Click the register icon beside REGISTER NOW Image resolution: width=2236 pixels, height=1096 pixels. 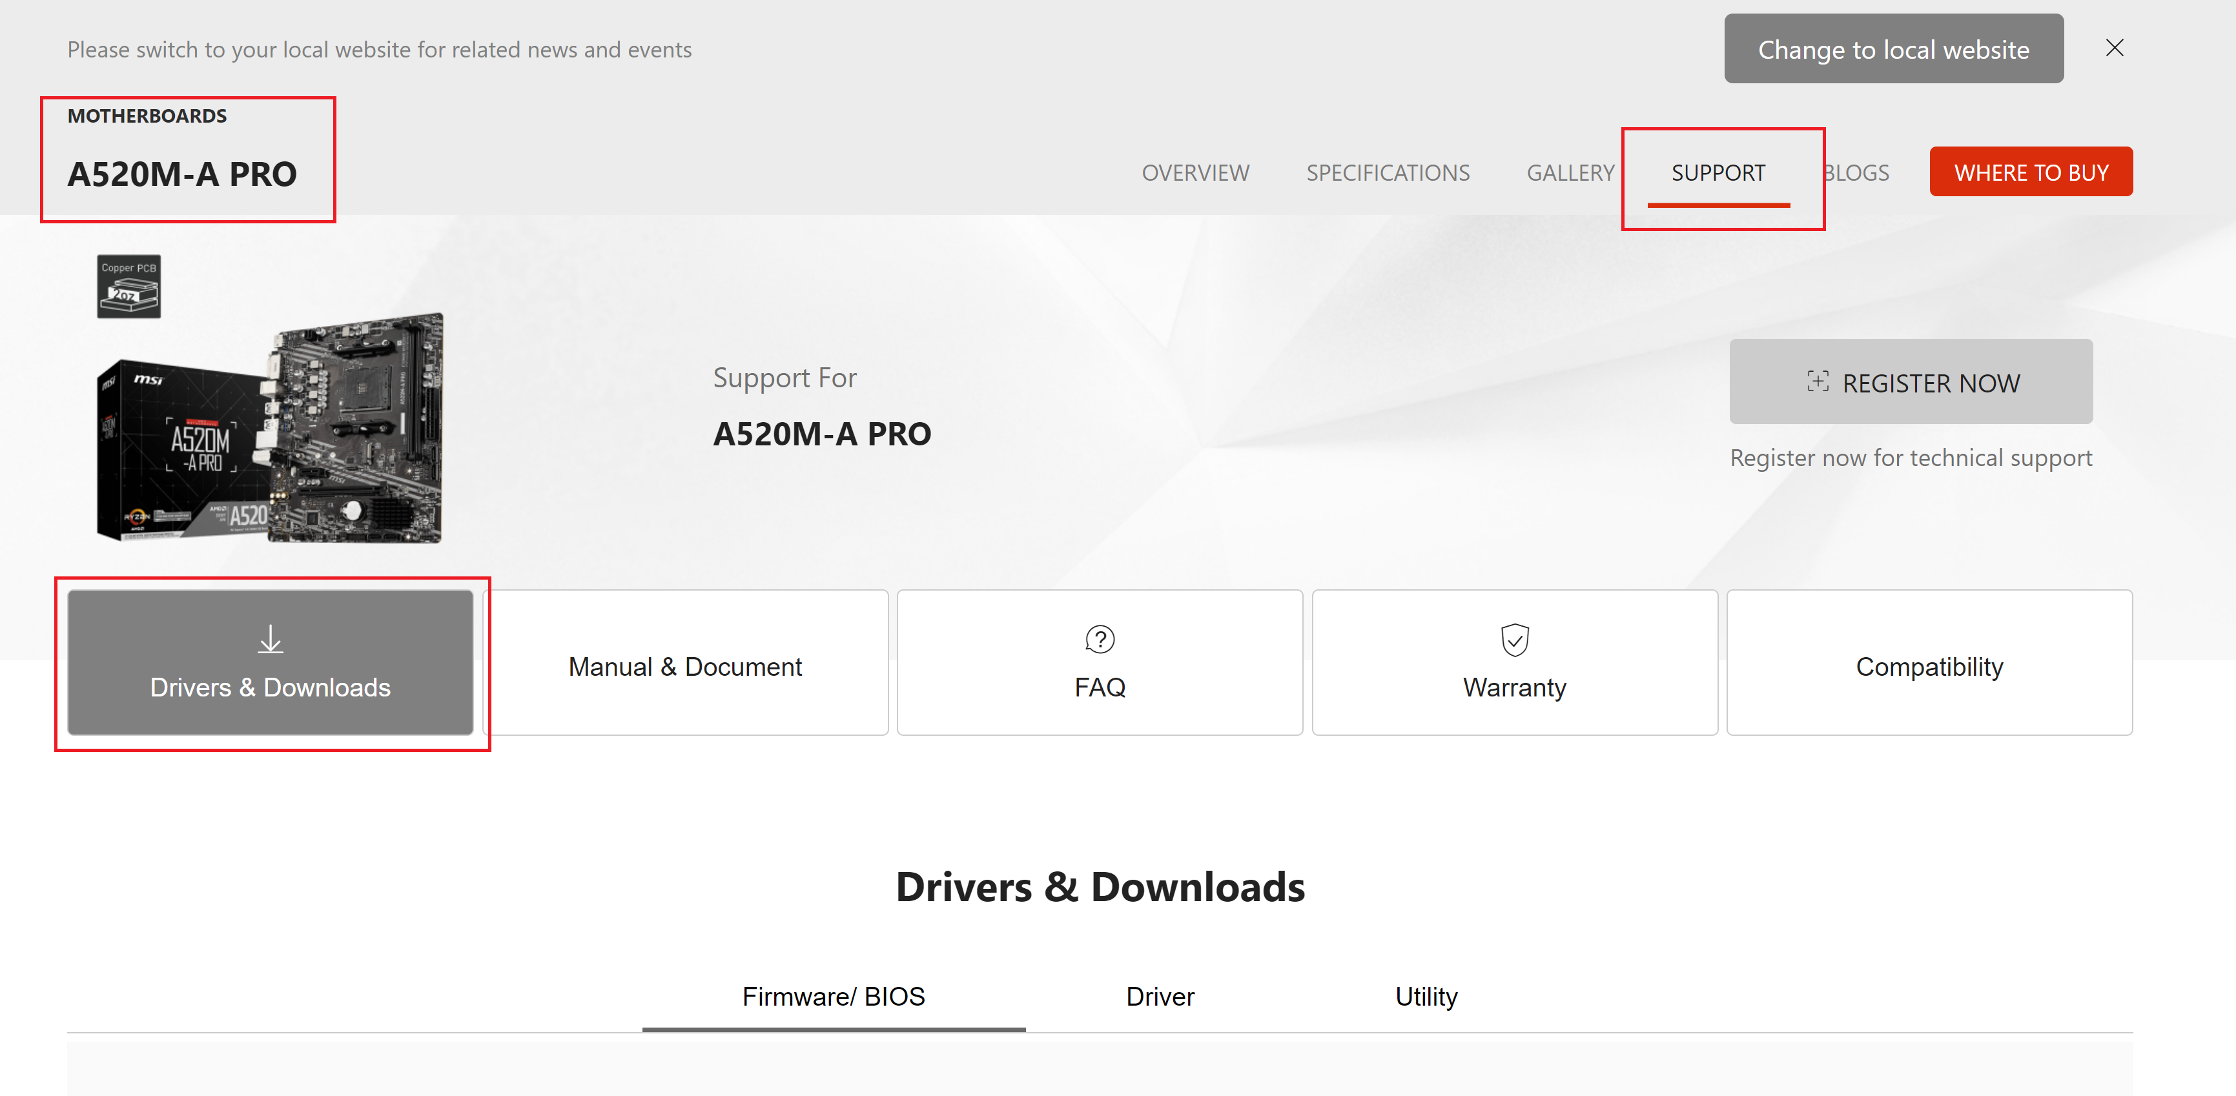(1818, 381)
